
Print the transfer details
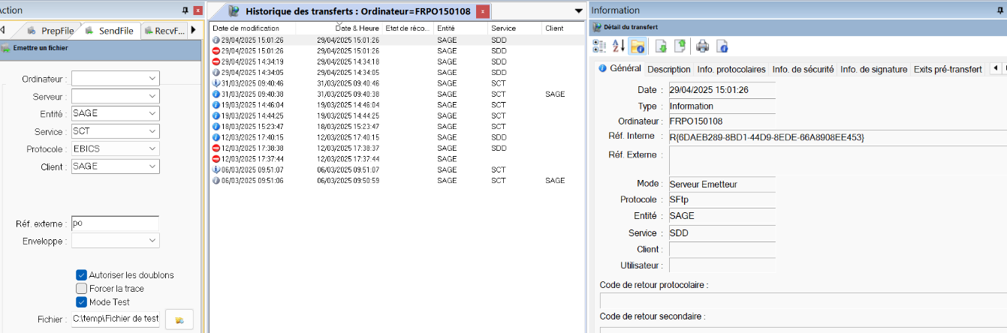tap(703, 46)
